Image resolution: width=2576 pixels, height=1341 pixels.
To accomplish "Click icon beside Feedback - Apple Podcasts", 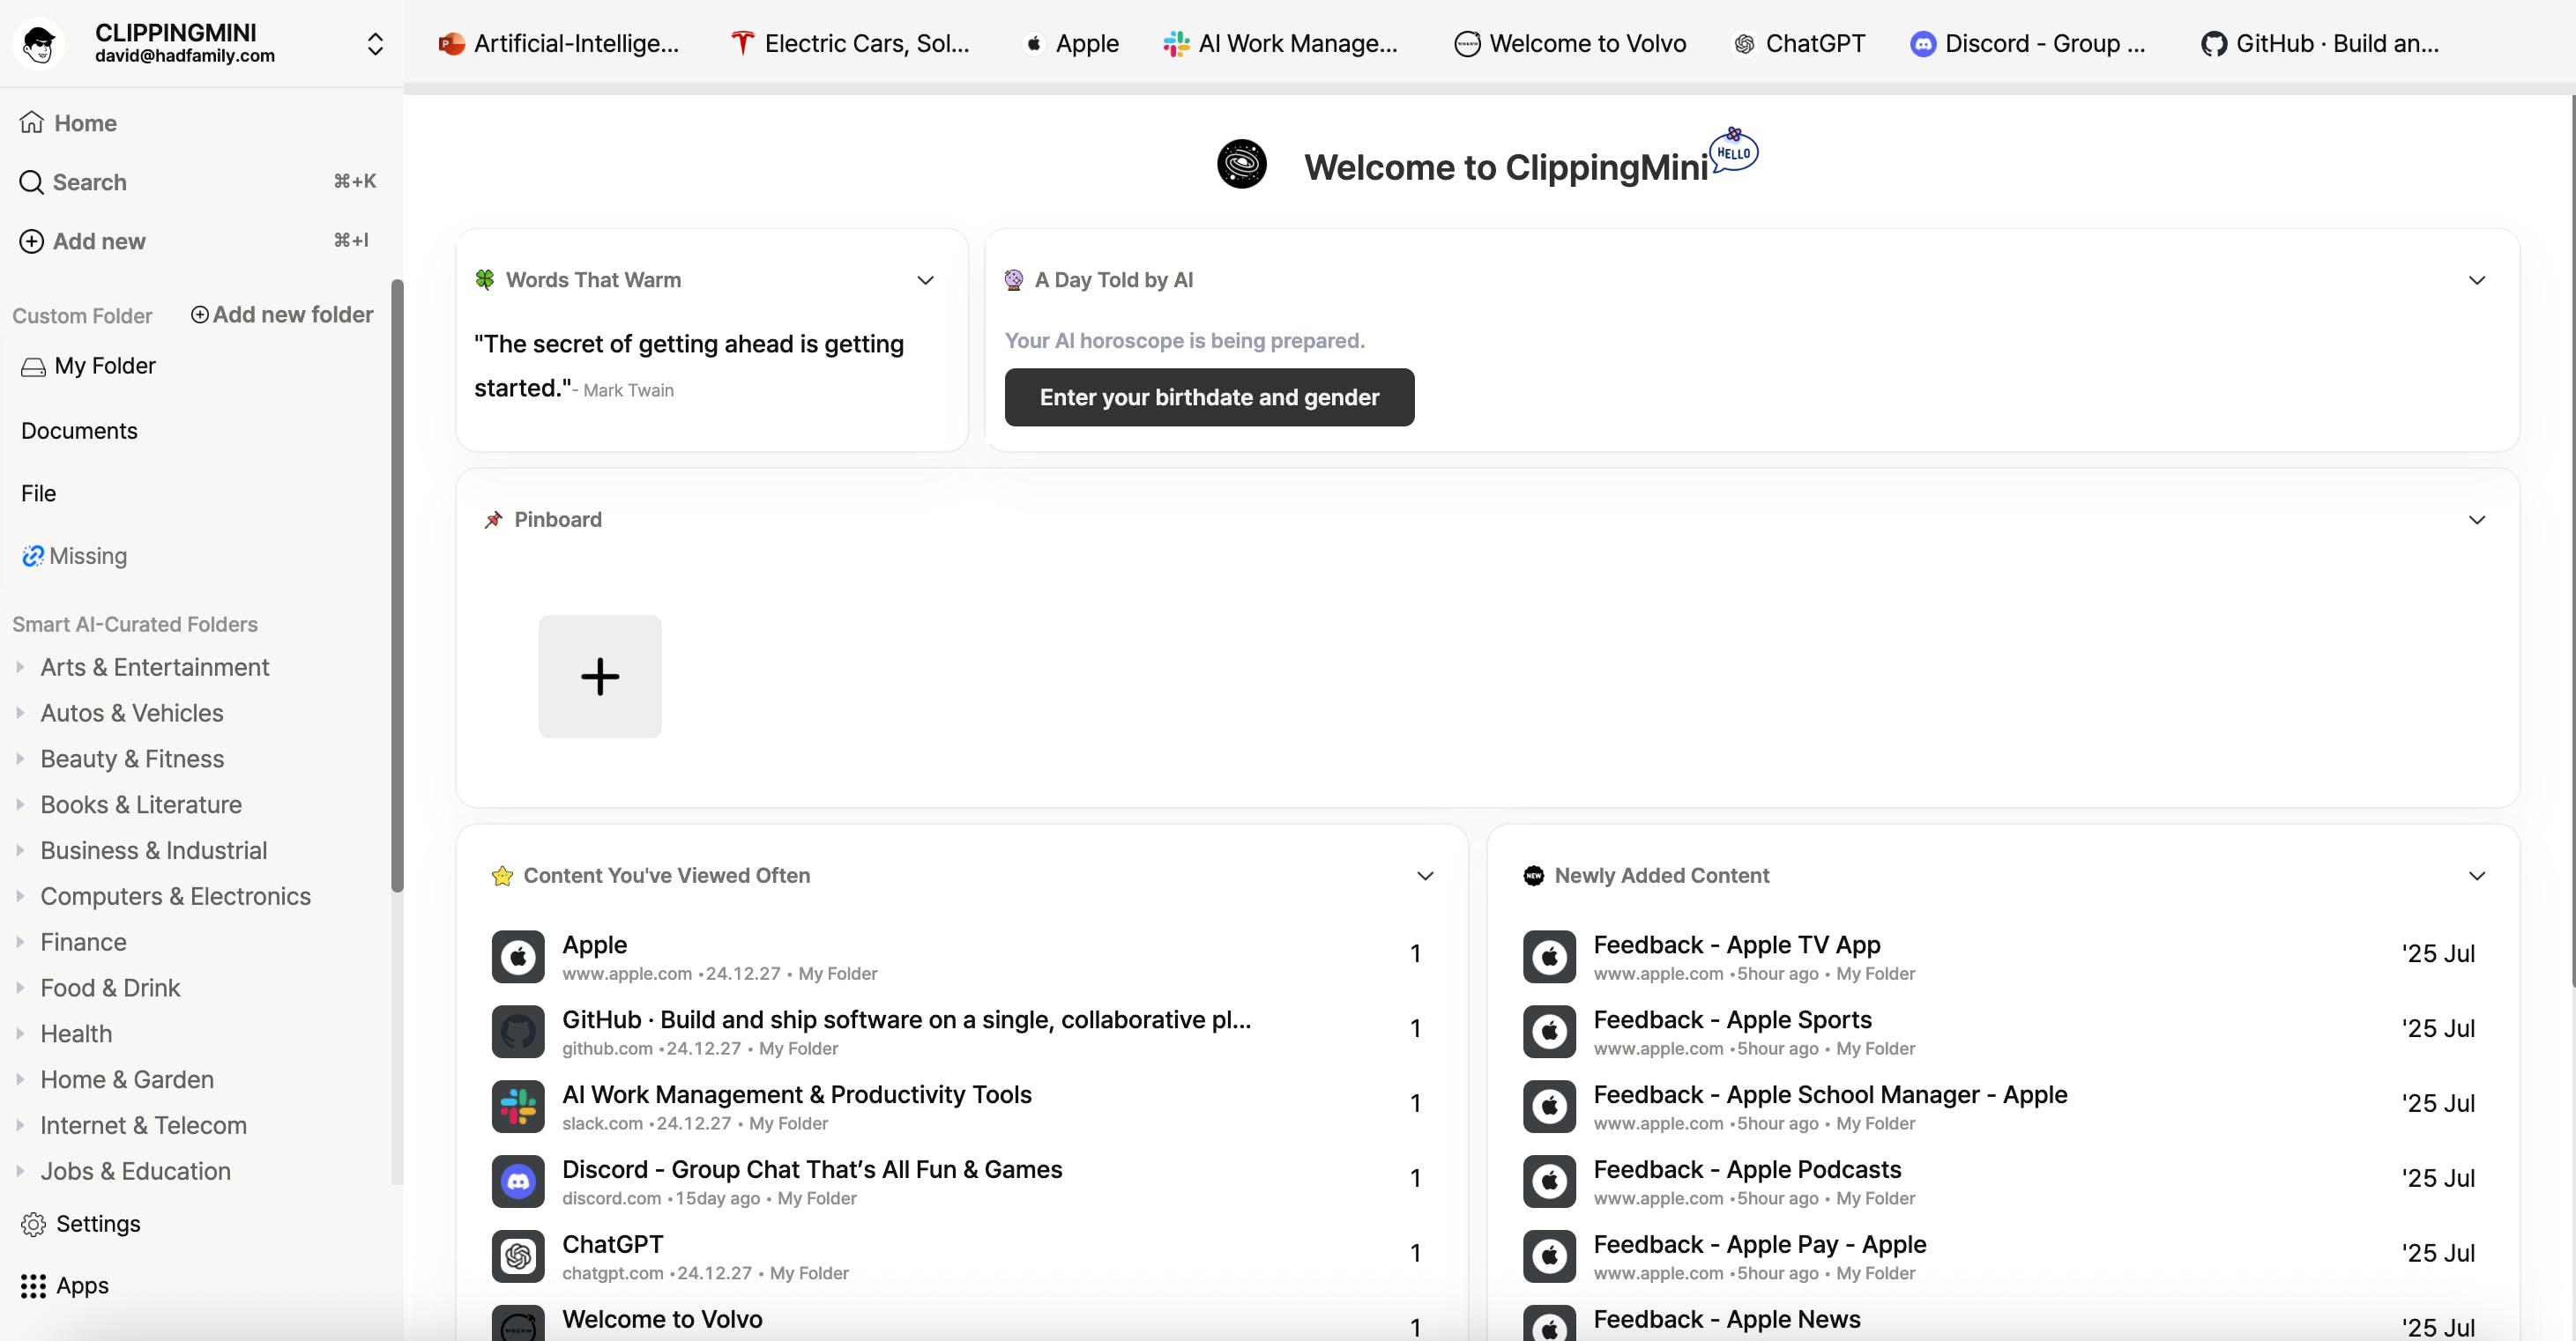I will (x=1549, y=1182).
